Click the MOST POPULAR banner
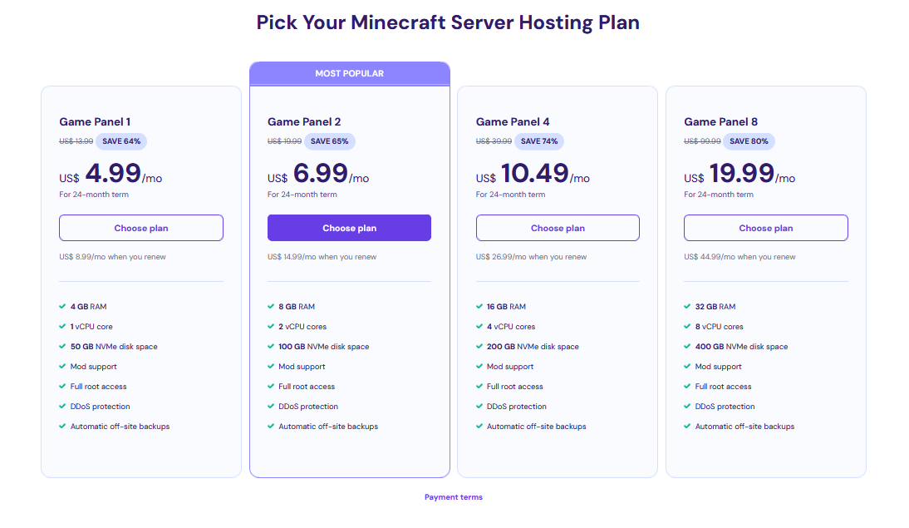Image resolution: width=909 pixels, height=528 pixels. (349, 73)
